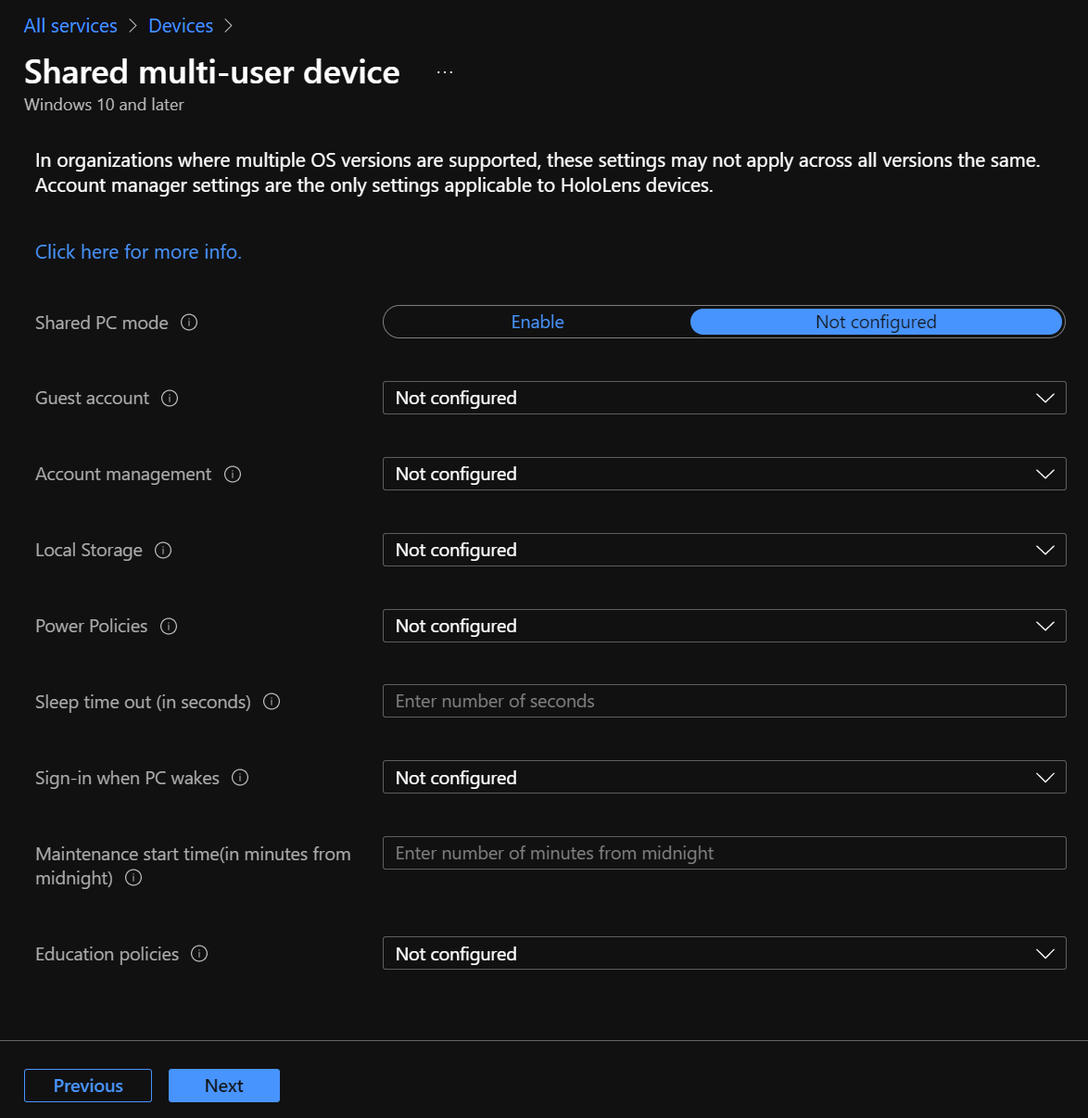Click the maintenance start time field

[725, 853]
